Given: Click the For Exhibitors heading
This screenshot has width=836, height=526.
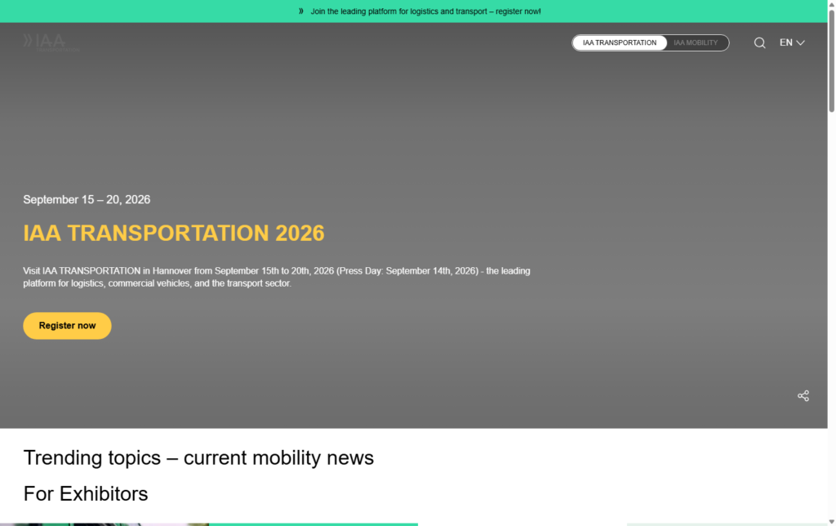Looking at the screenshot, I should click(x=86, y=493).
